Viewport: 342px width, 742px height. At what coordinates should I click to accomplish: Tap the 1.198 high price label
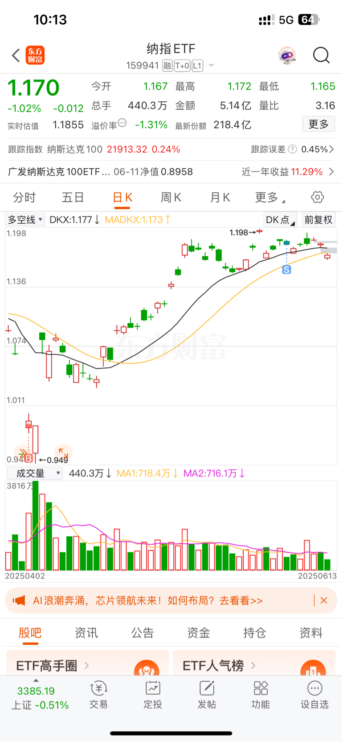[x=239, y=232]
